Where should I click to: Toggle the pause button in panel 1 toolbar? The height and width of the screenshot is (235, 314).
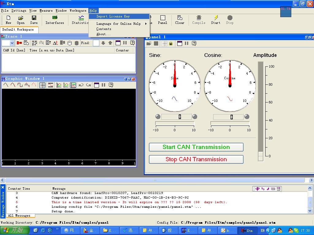point(187,43)
